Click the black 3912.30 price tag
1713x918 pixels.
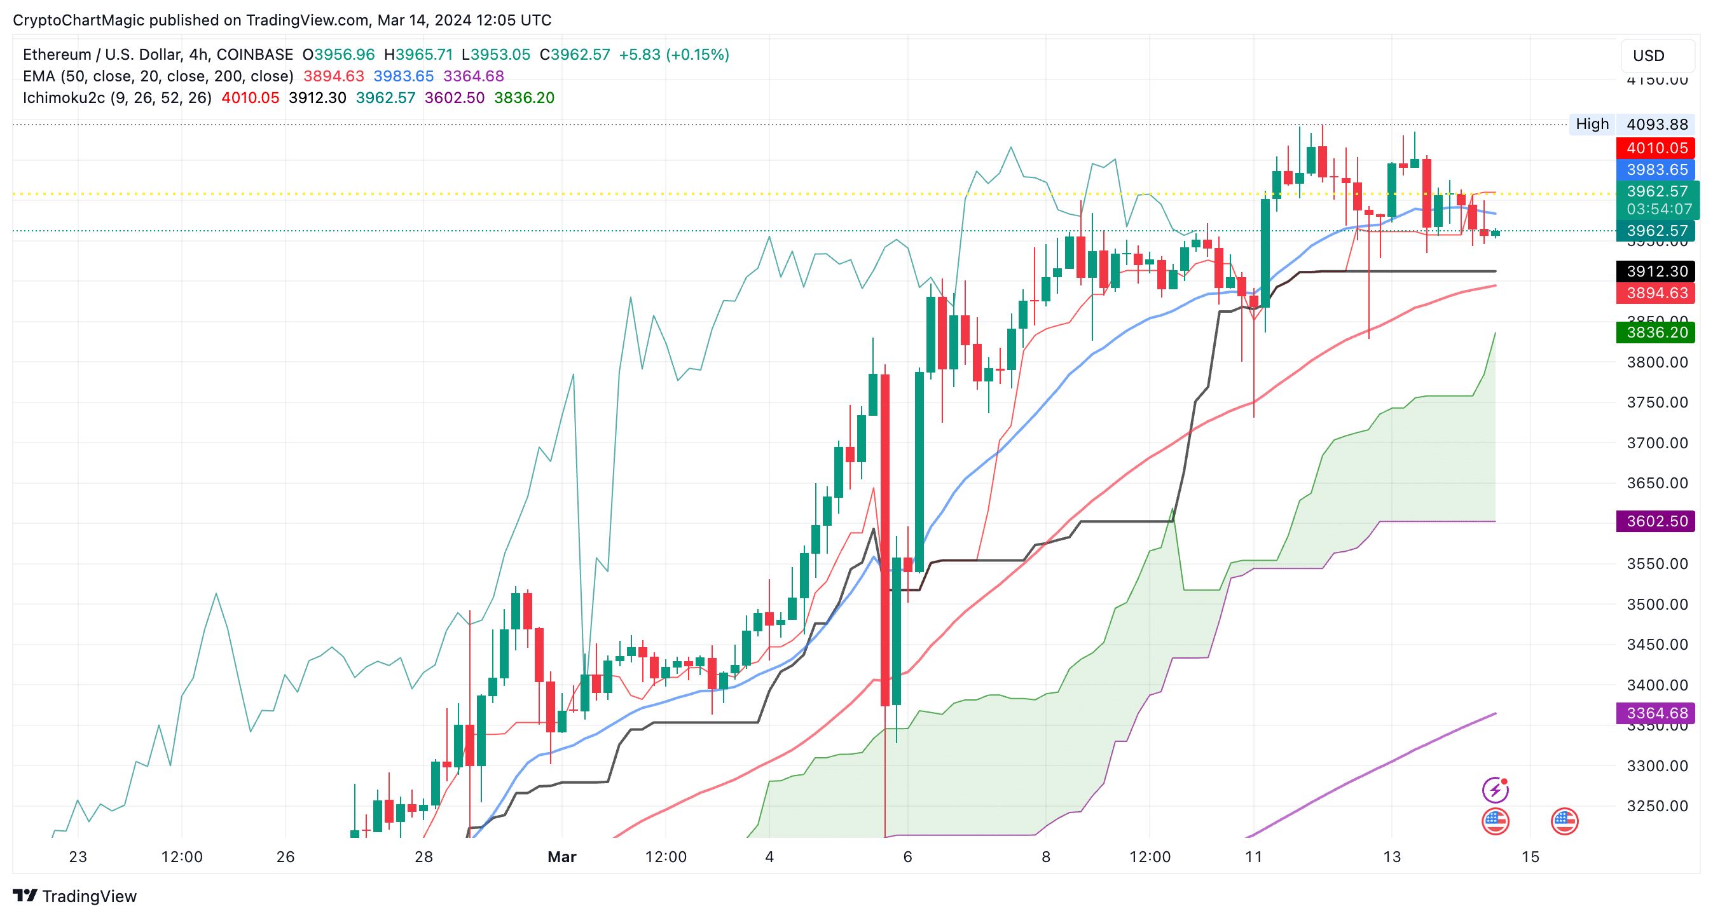coord(1656,271)
